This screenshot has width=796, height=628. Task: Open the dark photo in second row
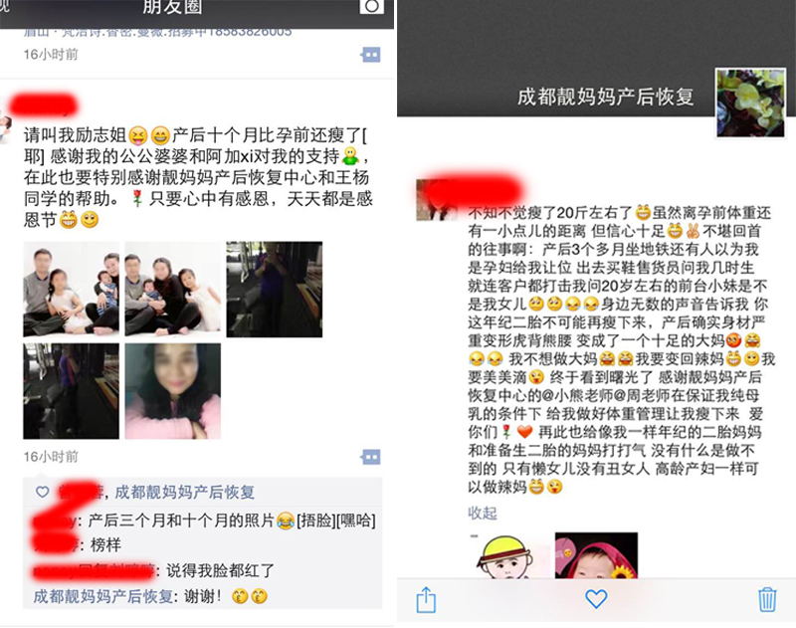tap(71, 391)
